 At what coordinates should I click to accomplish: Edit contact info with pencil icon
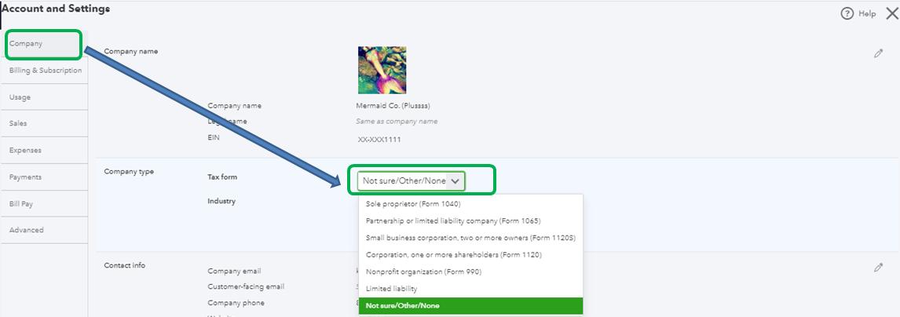(878, 268)
